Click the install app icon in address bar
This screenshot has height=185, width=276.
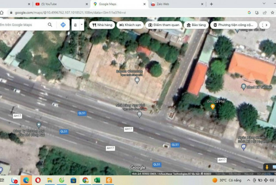(257, 12)
